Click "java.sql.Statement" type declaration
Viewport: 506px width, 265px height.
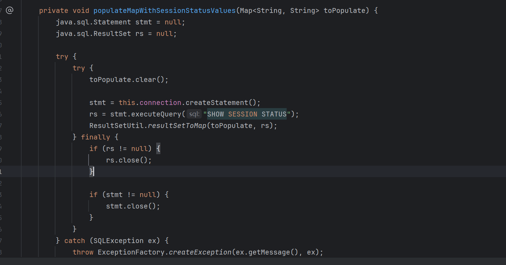(93, 22)
